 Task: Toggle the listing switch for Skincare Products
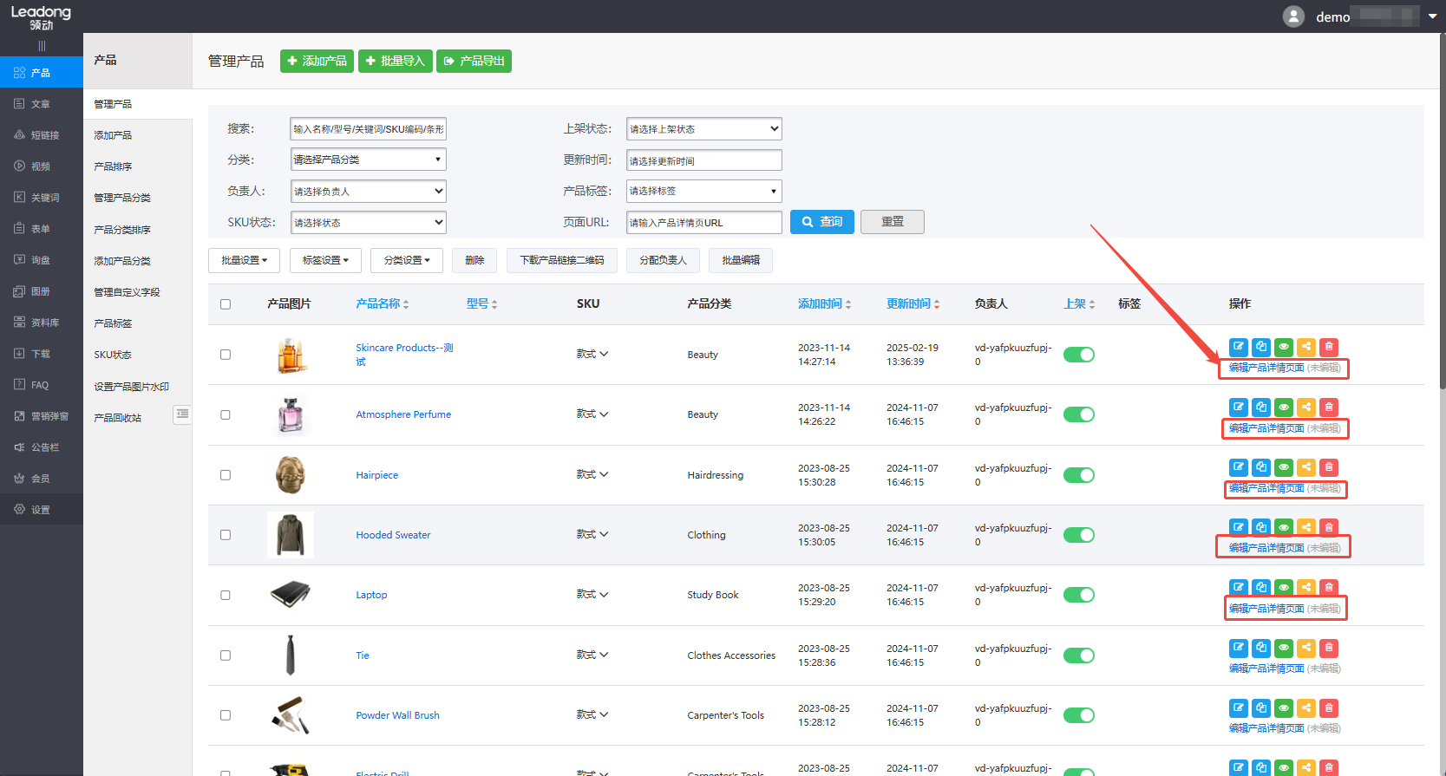pos(1079,355)
